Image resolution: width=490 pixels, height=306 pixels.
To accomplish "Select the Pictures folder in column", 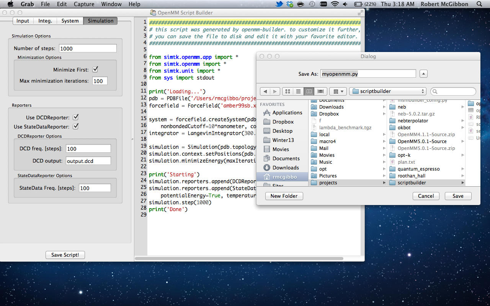I will pyautogui.click(x=348, y=176).
